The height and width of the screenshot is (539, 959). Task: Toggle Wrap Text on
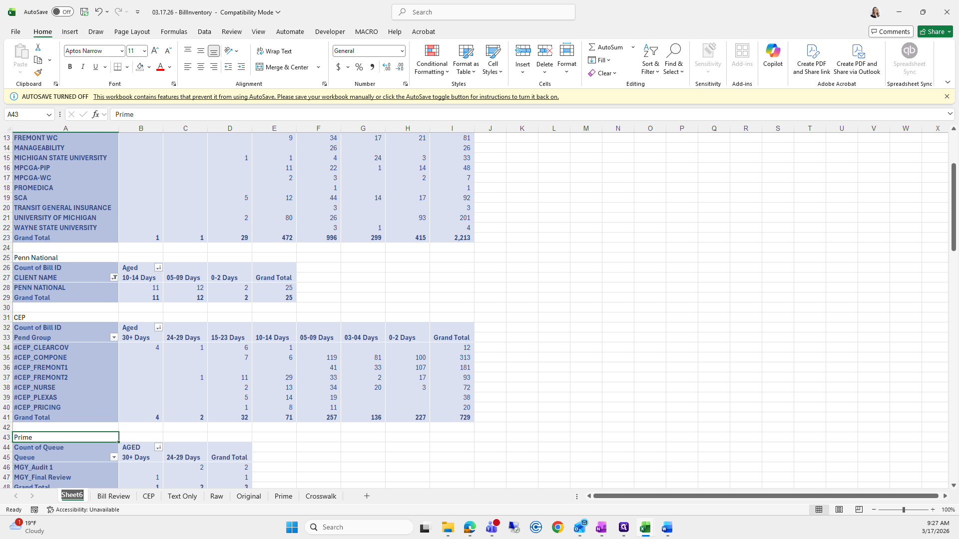274,51
